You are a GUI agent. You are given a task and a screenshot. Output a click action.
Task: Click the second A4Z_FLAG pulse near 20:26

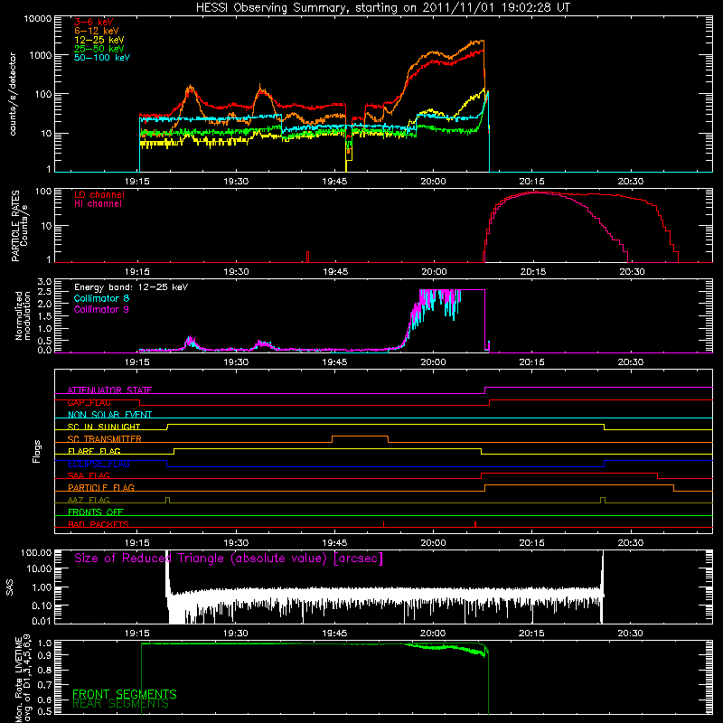[x=603, y=501]
